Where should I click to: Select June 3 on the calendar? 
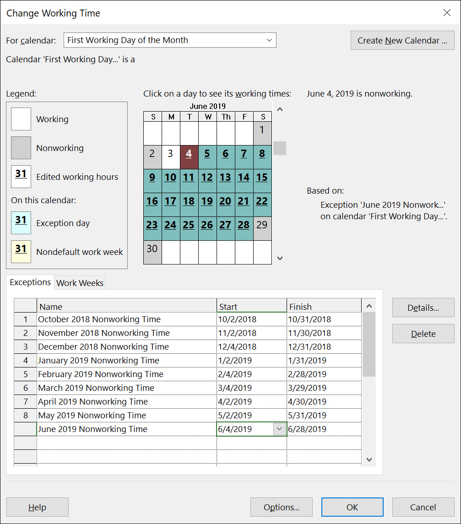click(171, 157)
